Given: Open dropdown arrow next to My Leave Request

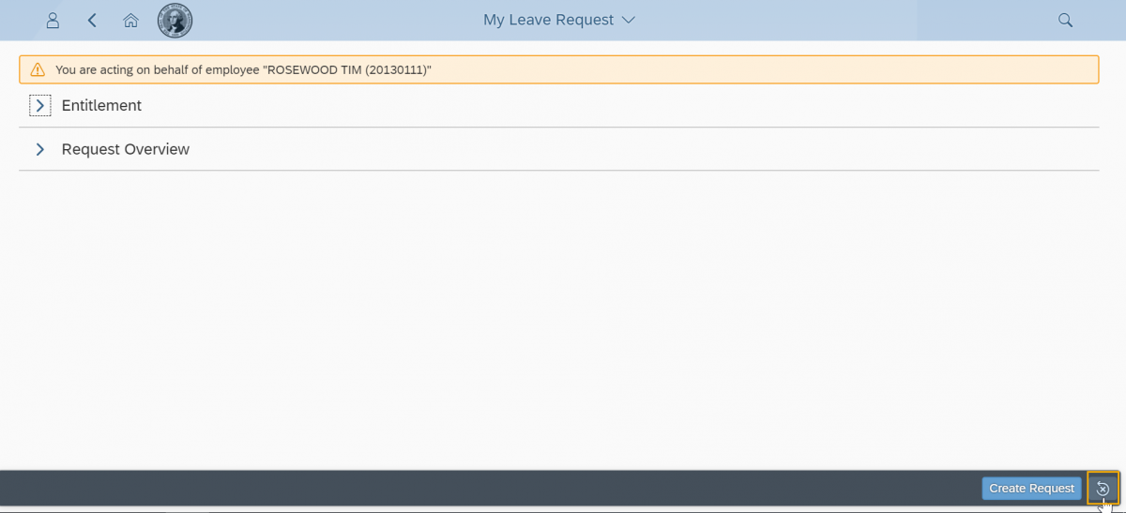Looking at the screenshot, I should pyautogui.click(x=629, y=20).
